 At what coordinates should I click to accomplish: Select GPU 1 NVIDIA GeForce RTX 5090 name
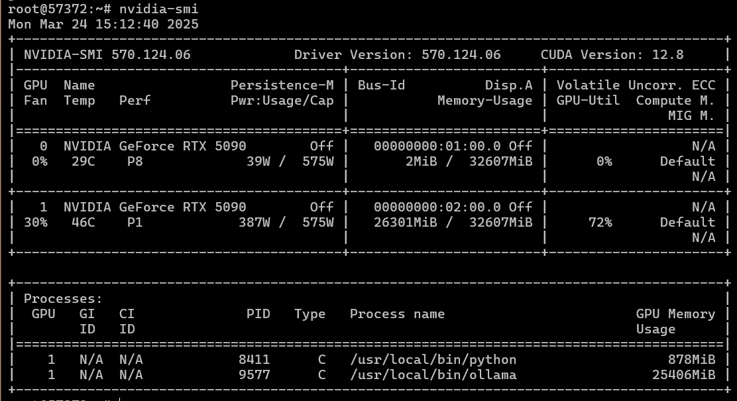(x=154, y=207)
